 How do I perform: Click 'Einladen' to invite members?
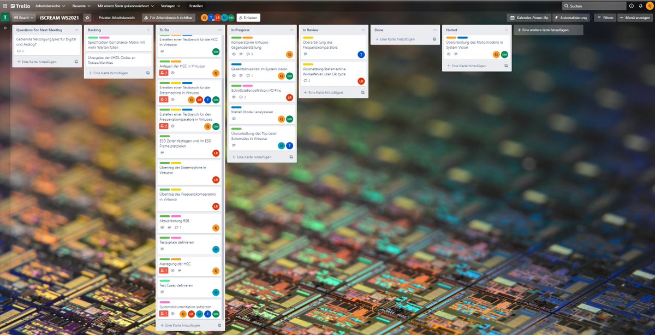coord(248,17)
